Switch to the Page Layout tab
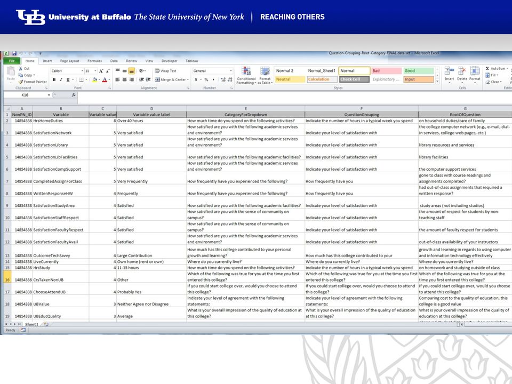 click(x=69, y=61)
